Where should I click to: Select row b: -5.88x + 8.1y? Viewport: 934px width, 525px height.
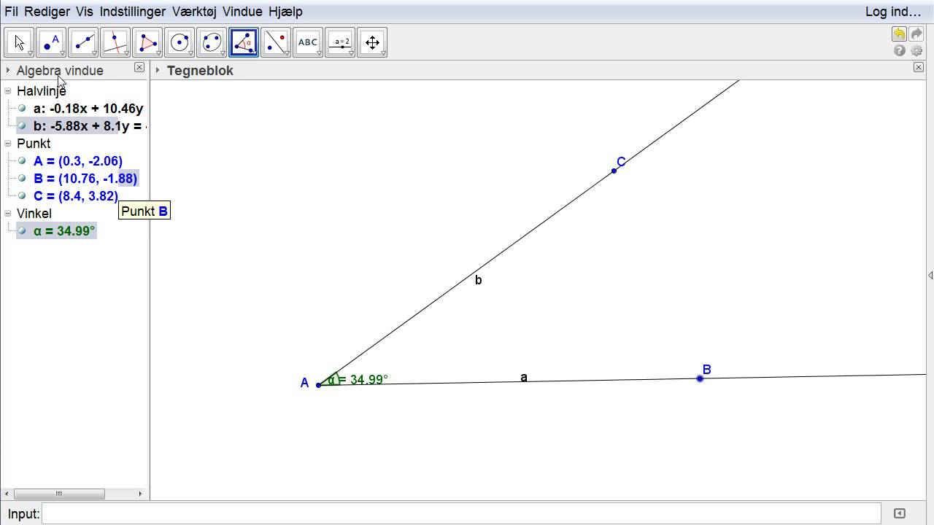click(90, 126)
